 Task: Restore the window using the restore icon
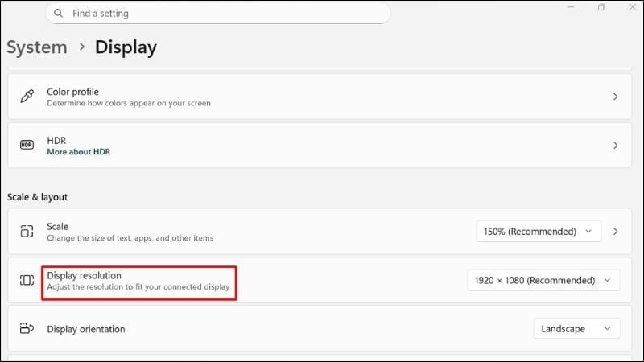point(601,7)
